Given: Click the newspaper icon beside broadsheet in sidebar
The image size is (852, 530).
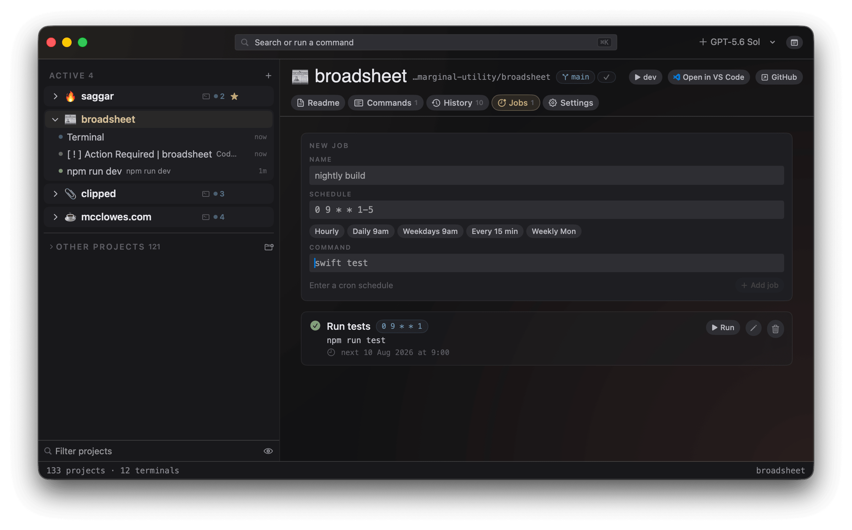Looking at the screenshot, I should point(71,119).
